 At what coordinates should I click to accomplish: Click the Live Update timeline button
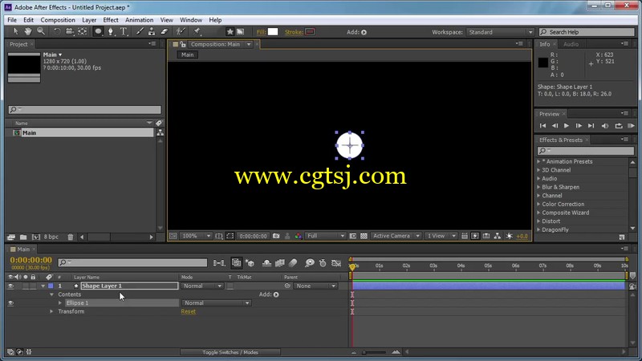click(236, 263)
